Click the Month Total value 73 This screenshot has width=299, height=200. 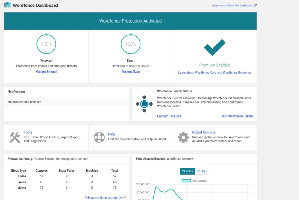pos(114,188)
